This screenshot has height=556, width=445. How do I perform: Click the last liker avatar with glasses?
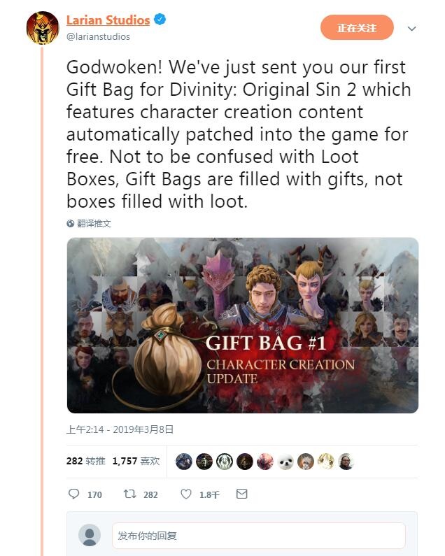point(346,462)
